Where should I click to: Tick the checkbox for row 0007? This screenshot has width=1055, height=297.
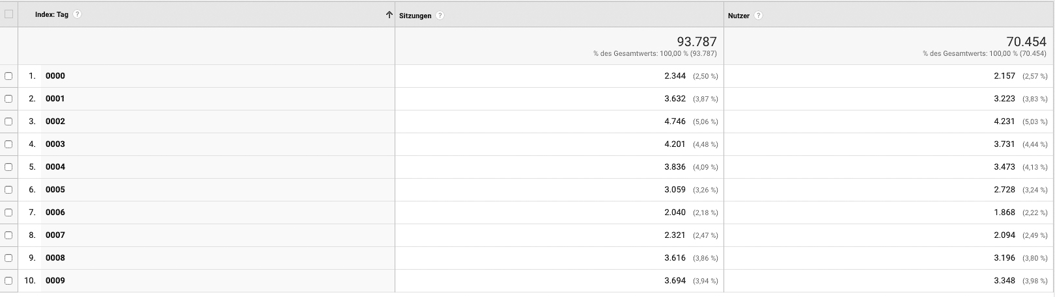point(8,235)
